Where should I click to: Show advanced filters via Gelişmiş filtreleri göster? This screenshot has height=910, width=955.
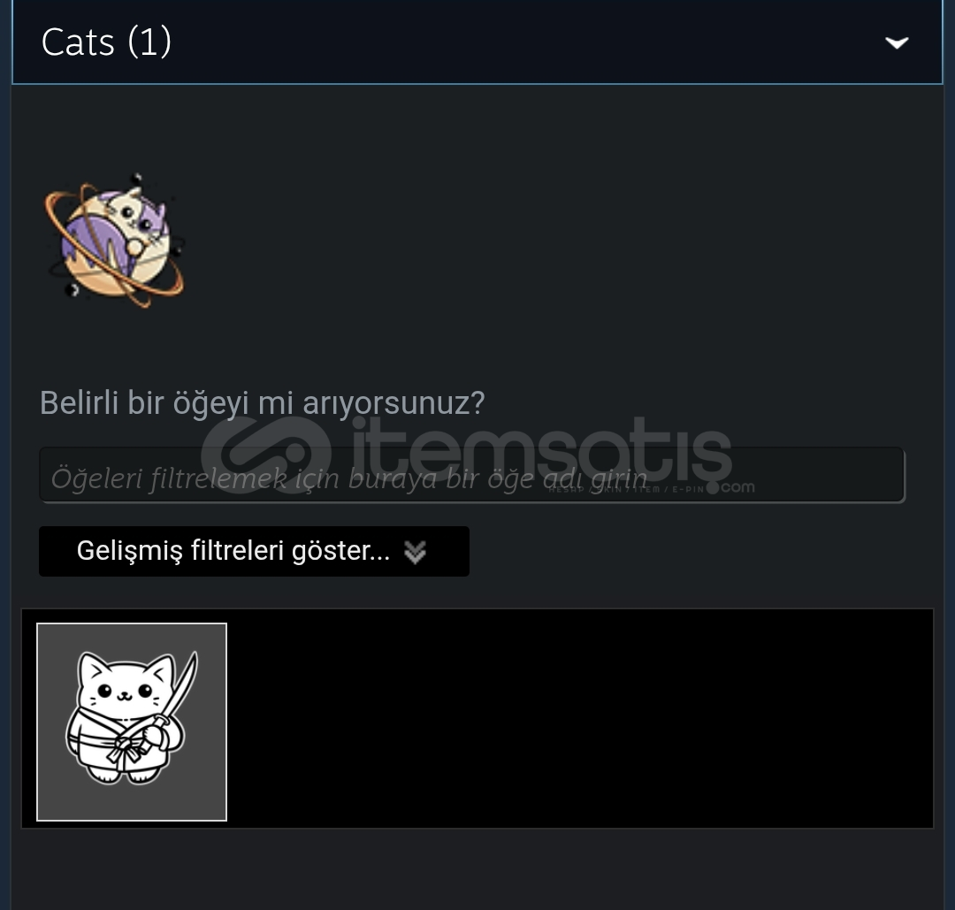(x=254, y=551)
